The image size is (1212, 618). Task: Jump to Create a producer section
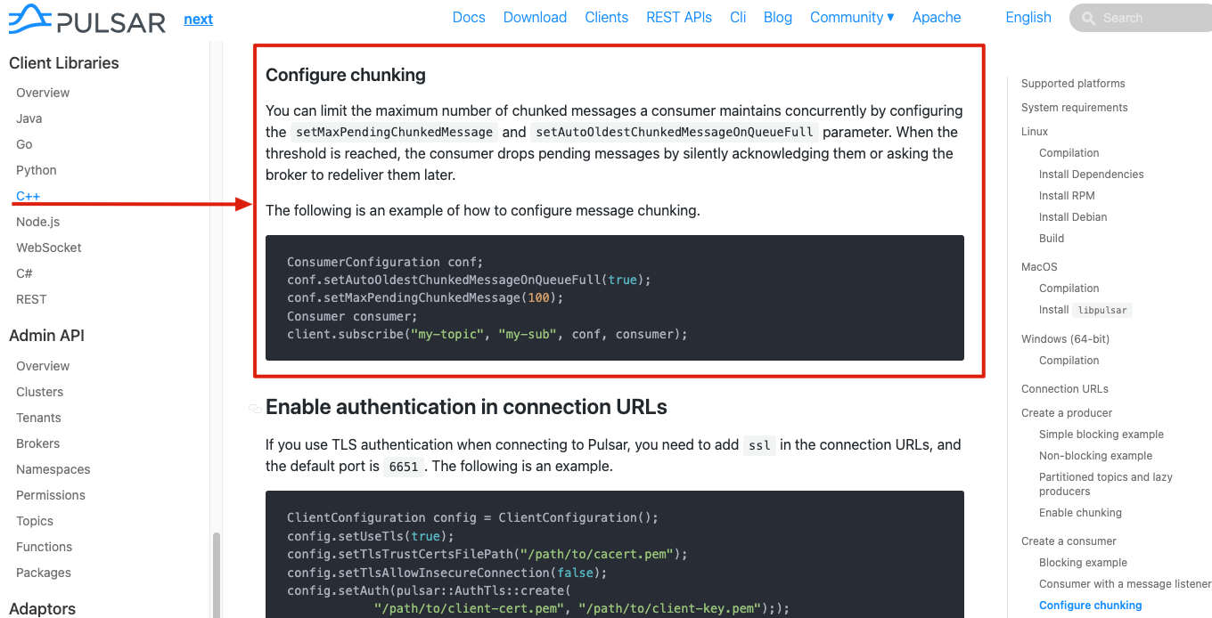coord(1067,413)
